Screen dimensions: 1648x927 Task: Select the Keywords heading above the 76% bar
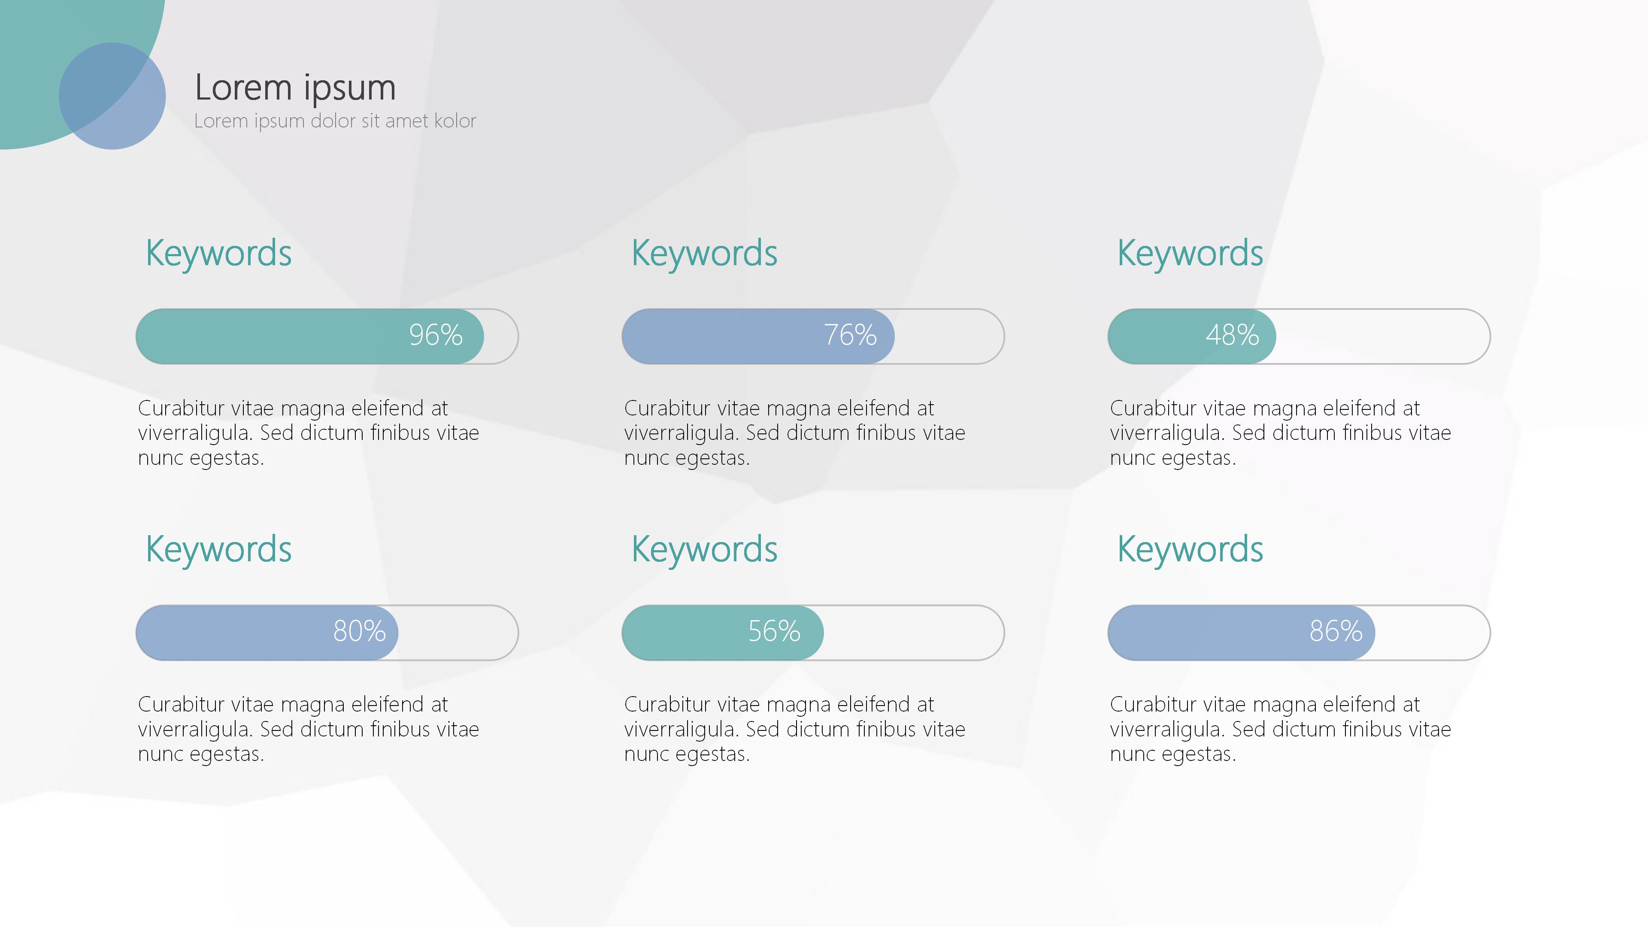[704, 253]
